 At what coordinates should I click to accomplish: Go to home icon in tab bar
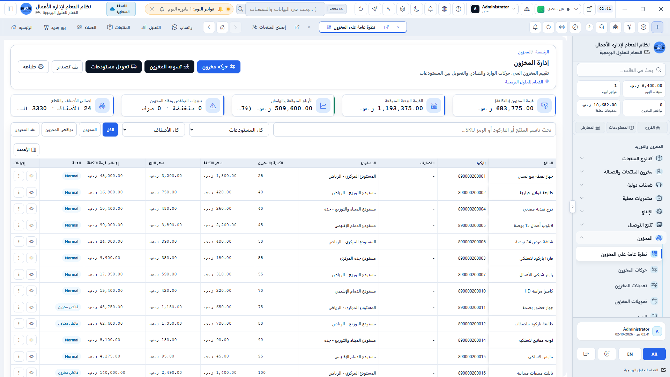(x=222, y=27)
